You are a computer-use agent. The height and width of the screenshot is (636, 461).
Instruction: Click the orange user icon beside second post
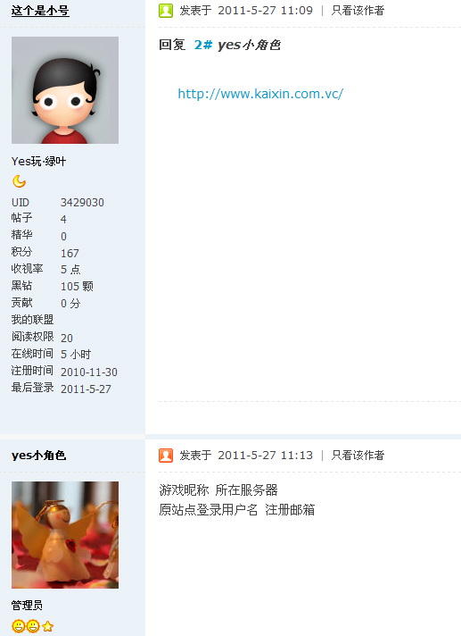tap(166, 456)
